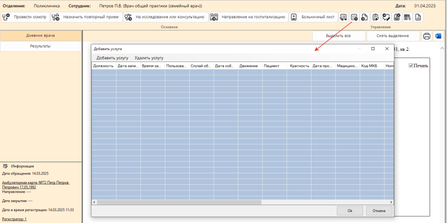This screenshot has height=223, width=447.
Task: Click Выделить все button
Action: (x=339, y=36)
